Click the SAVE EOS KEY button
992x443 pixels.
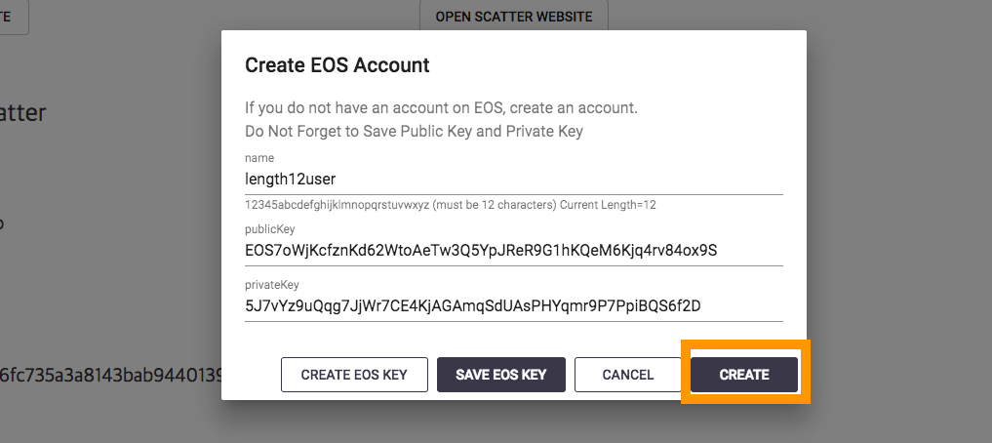500,375
